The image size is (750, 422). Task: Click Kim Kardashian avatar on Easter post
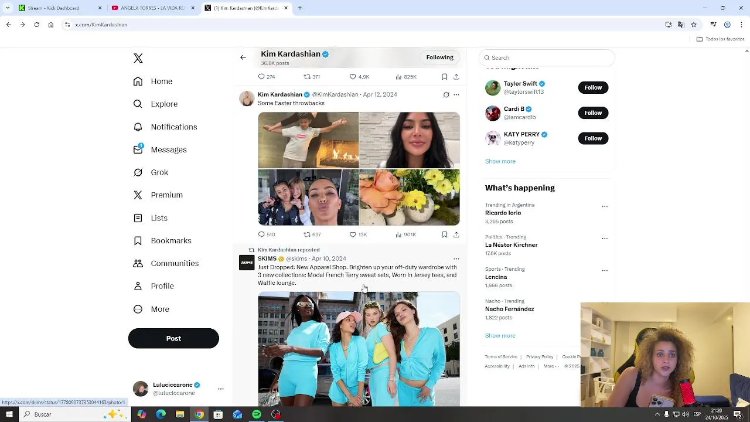[x=247, y=98]
